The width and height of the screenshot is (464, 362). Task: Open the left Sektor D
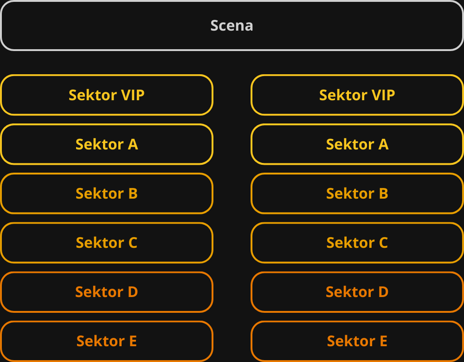pos(107,292)
